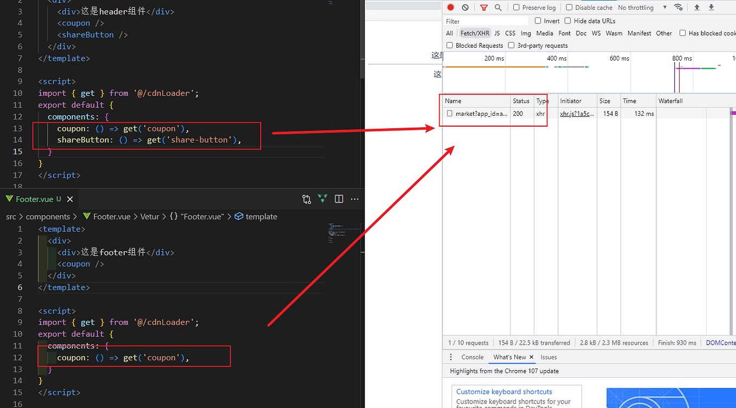Click the template cube icon in breadcrumb
Screen dimensions: 736x408
(239, 216)
